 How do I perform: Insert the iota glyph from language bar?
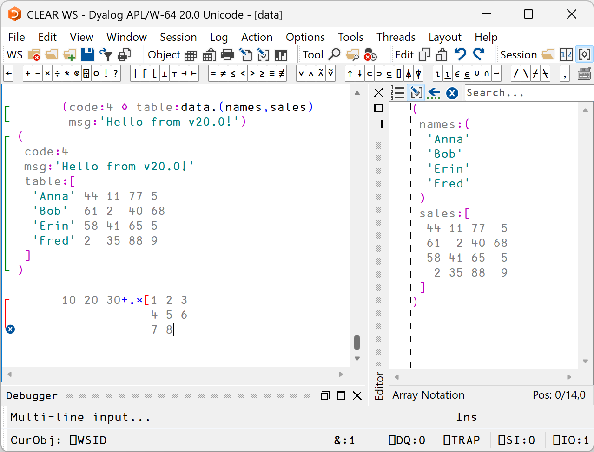(x=438, y=74)
